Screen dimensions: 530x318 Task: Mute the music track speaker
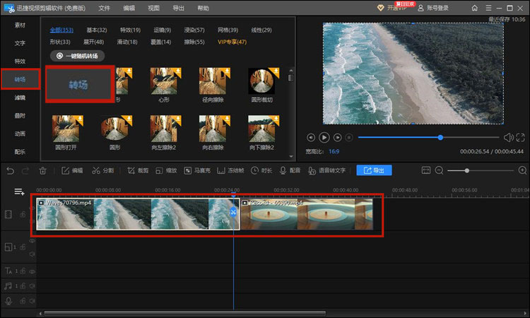tap(32, 286)
